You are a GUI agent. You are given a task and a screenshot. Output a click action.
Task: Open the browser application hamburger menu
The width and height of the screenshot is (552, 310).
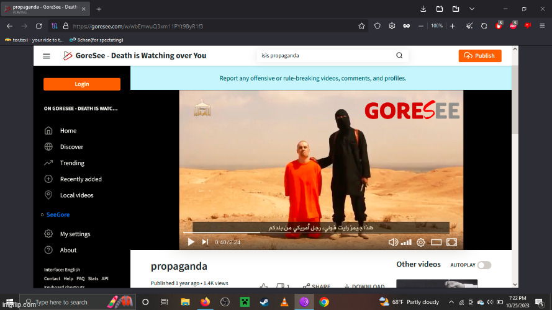542,26
